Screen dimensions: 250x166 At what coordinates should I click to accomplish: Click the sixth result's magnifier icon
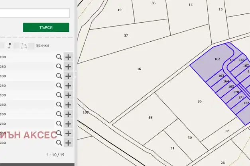59,105
